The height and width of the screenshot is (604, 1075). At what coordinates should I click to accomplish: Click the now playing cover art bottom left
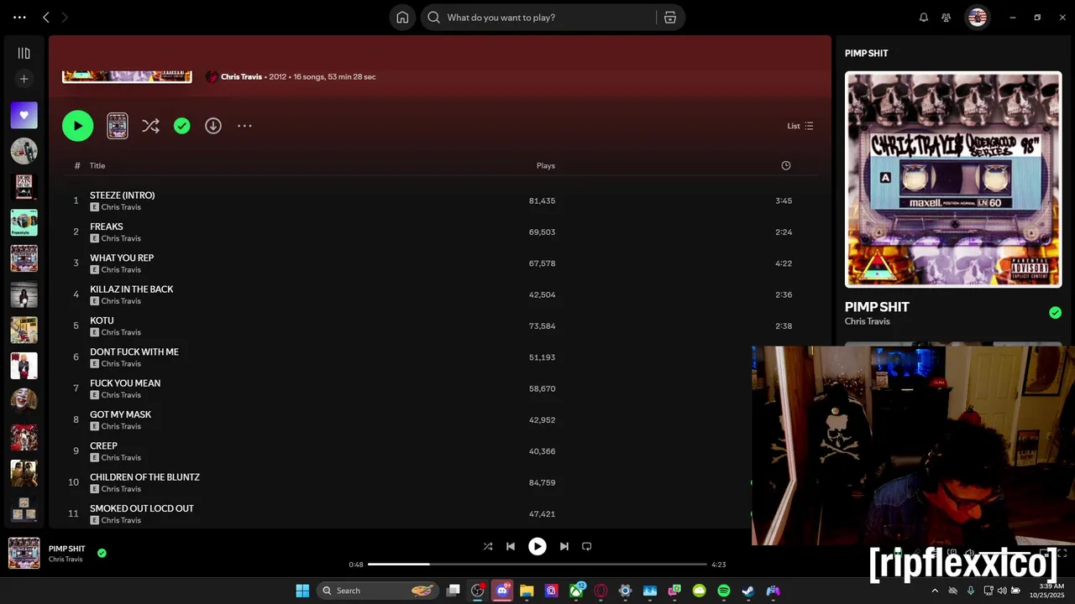click(24, 553)
